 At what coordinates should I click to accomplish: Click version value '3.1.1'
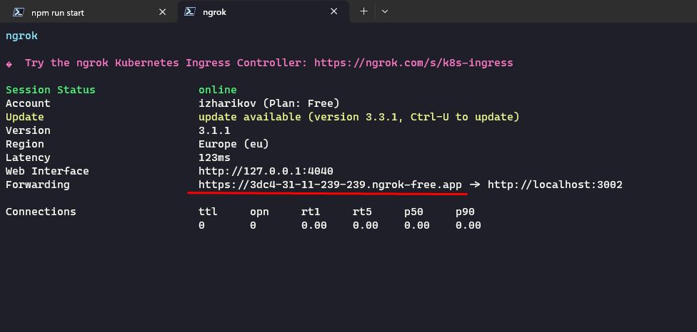[214, 131]
